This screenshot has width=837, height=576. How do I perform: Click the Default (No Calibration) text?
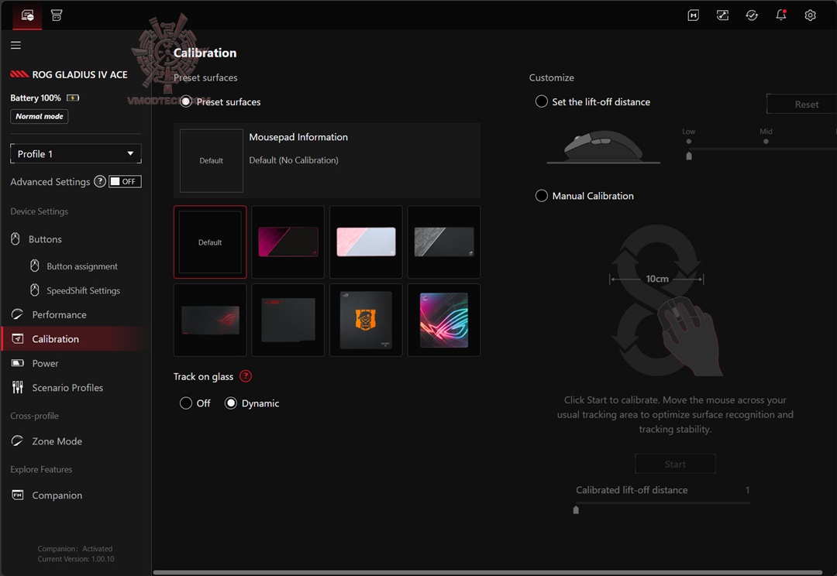pyautogui.click(x=294, y=160)
